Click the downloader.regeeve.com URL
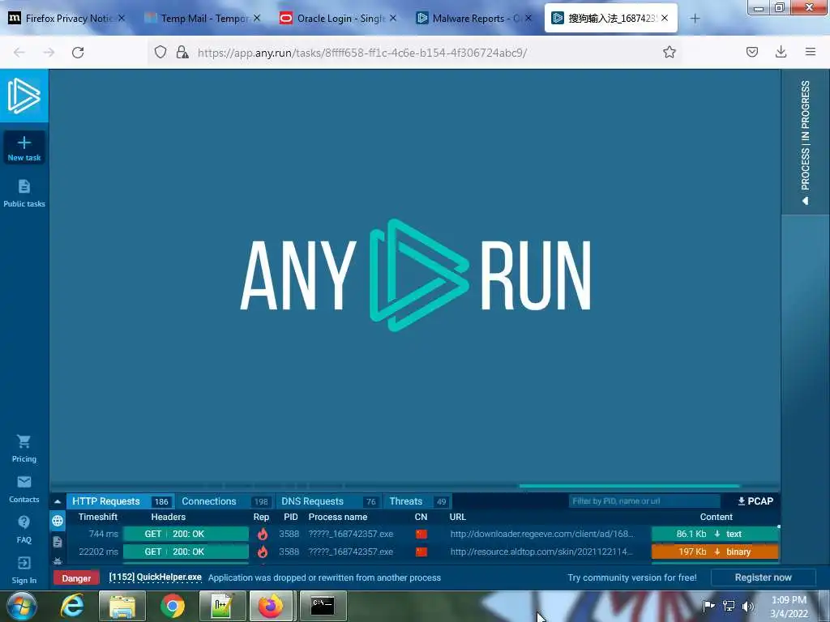Screen dimensions: 830x622 point(541,534)
